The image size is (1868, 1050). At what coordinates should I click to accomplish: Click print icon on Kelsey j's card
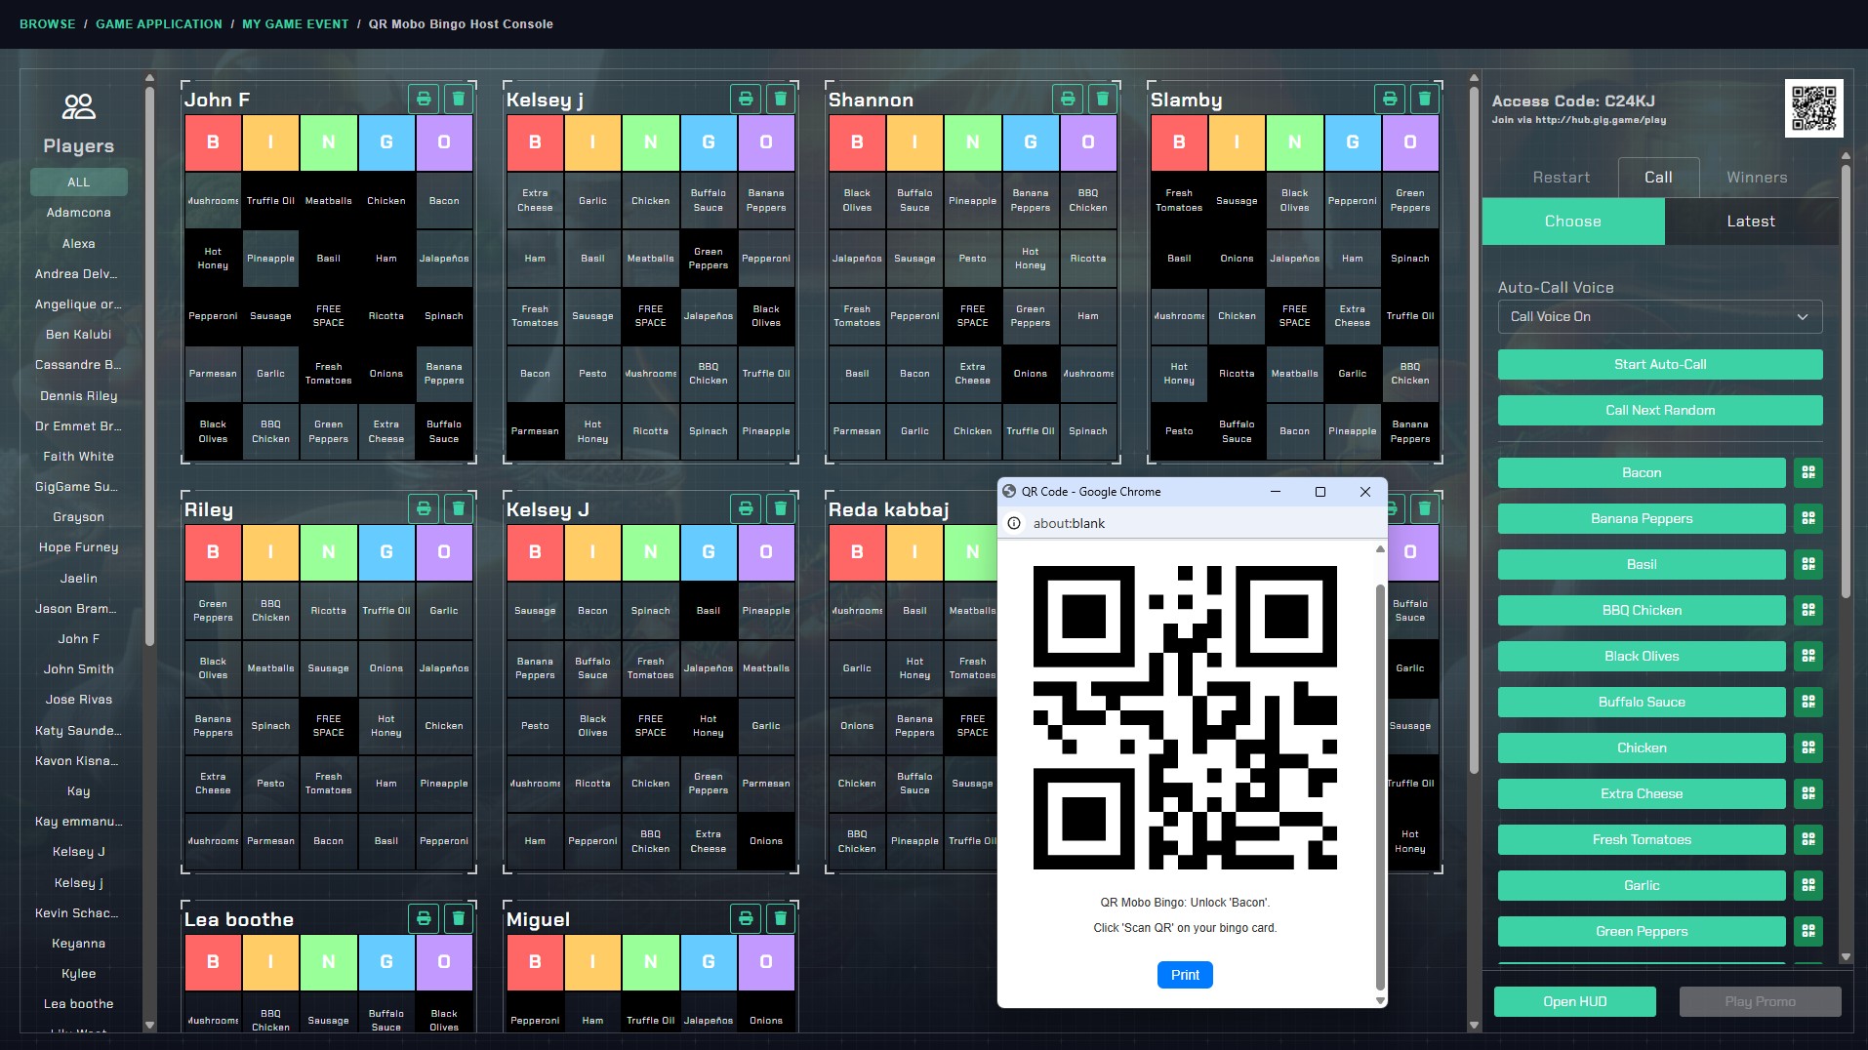746,99
